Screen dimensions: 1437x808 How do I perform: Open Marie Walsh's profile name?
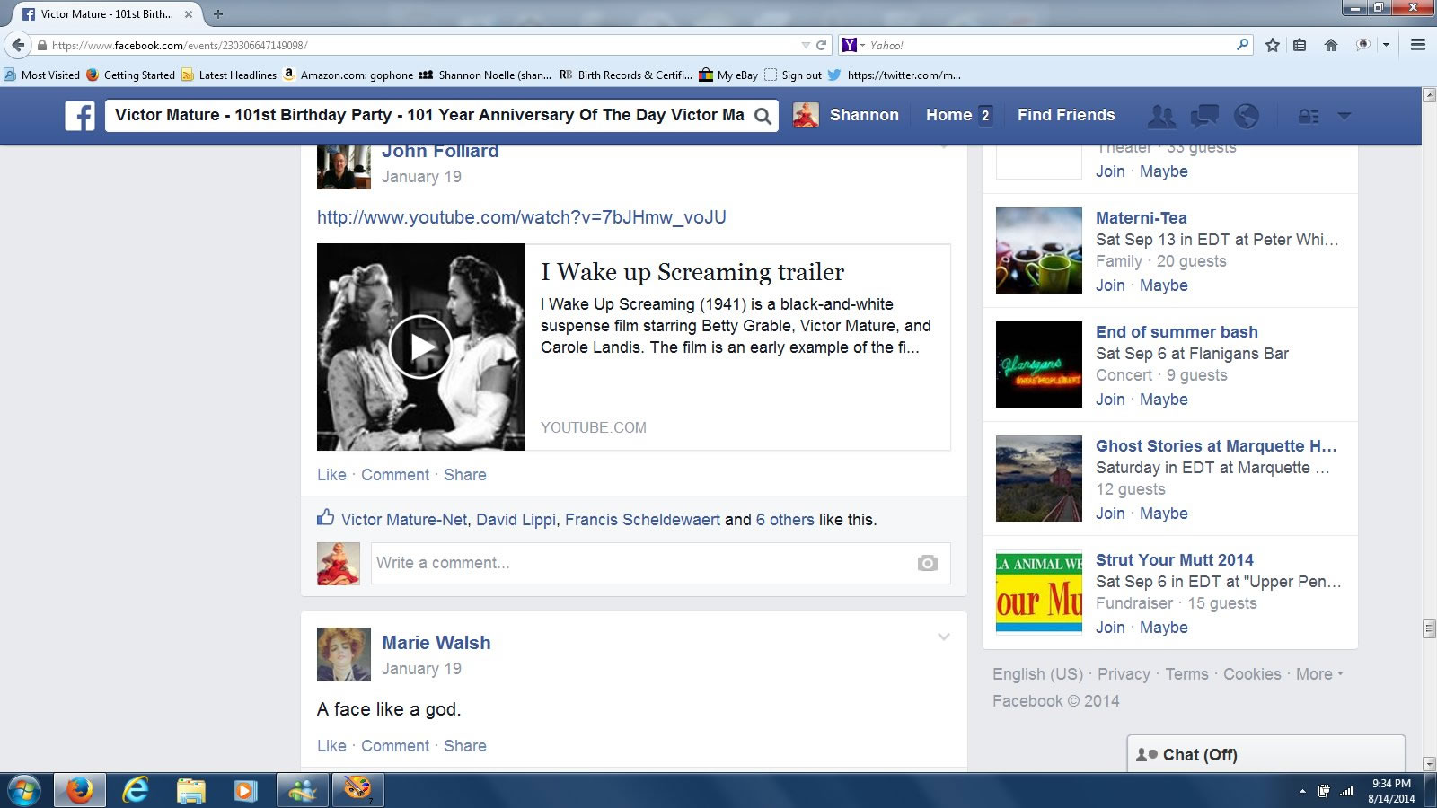pyautogui.click(x=436, y=643)
